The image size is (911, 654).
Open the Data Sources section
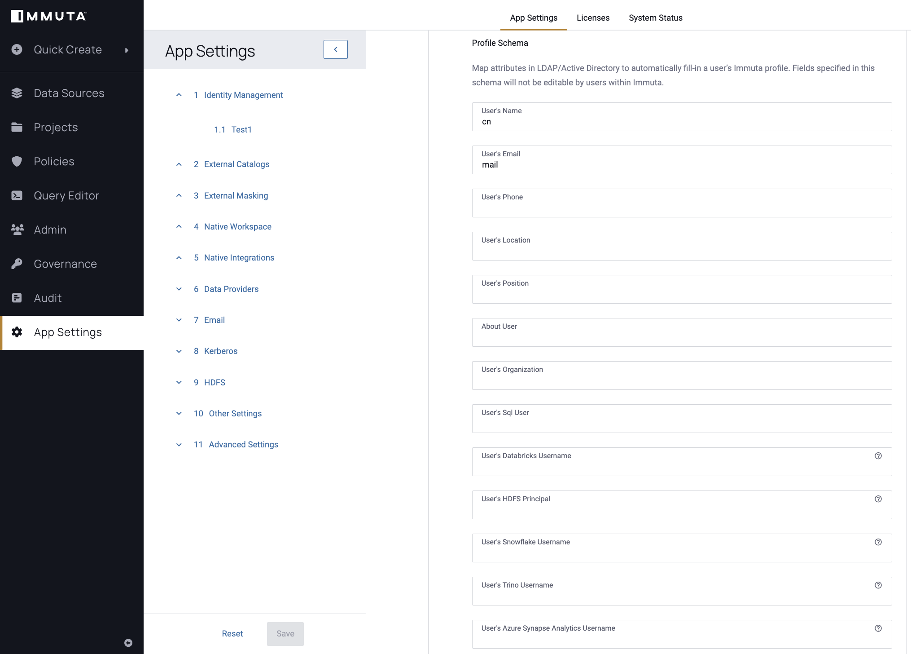tap(69, 93)
